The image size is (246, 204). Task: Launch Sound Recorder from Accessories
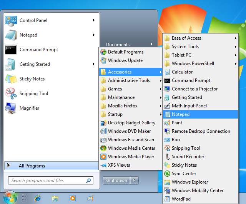tap(188, 157)
